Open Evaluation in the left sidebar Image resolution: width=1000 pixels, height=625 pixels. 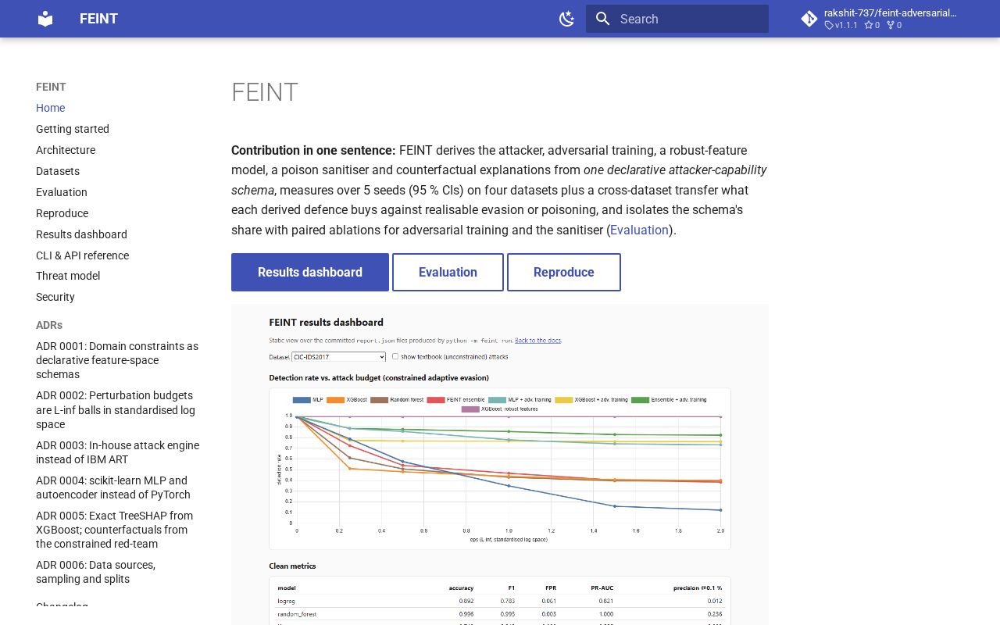(x=62, y=192)
